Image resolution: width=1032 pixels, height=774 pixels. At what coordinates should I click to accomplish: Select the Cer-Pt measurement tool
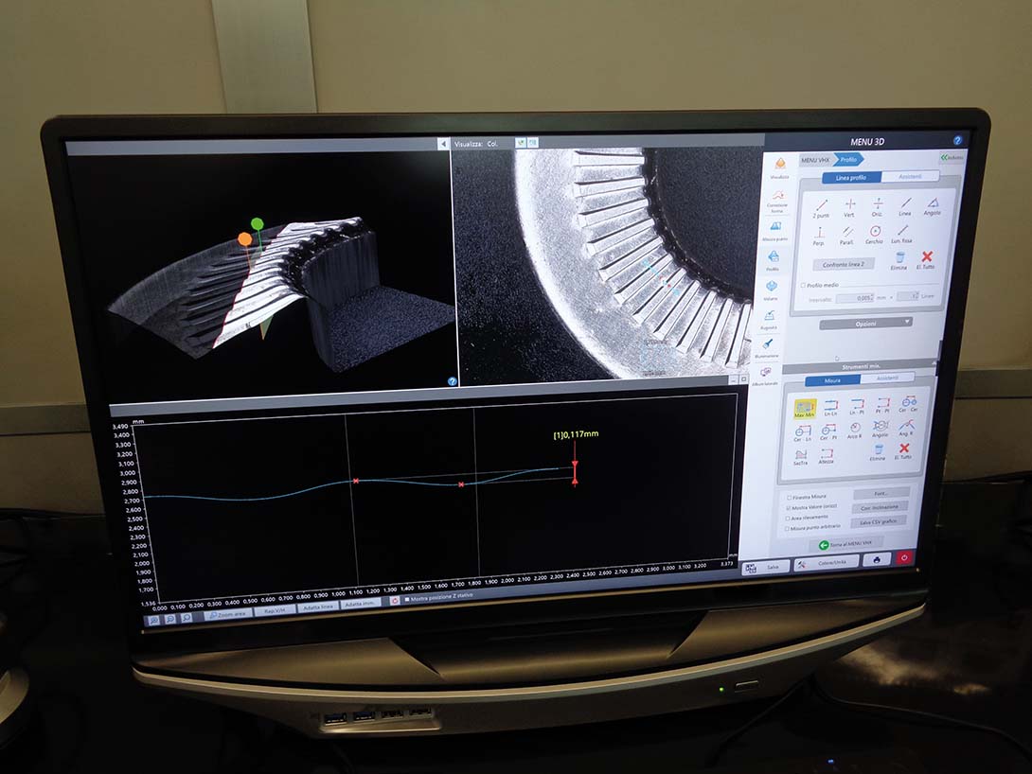828,431
